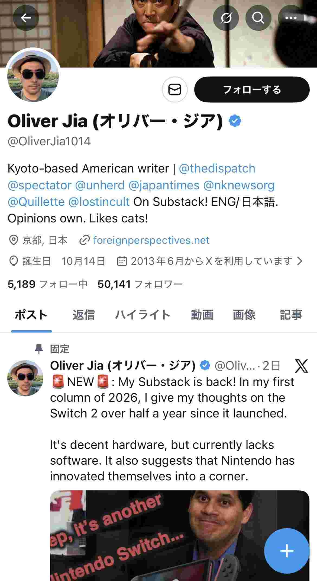Open profile search magnifier icon
This screenshot has height=581, width=317.
click(258, 18)
